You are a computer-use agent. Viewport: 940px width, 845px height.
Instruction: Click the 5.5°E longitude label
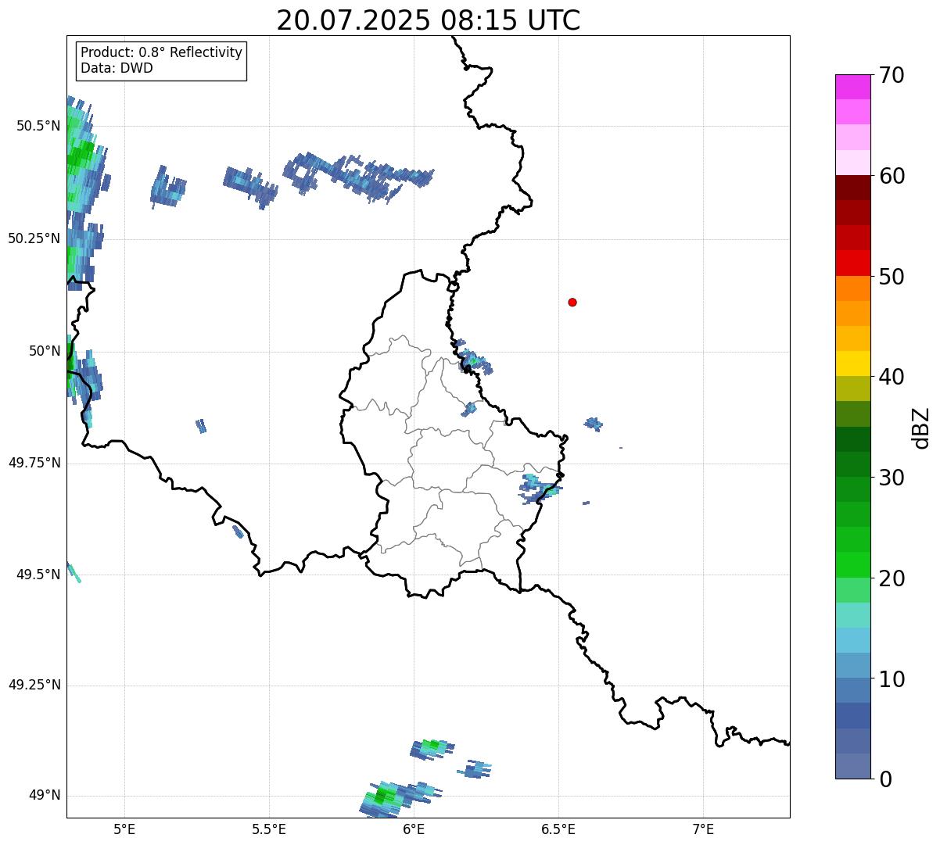tap(269, 829)
